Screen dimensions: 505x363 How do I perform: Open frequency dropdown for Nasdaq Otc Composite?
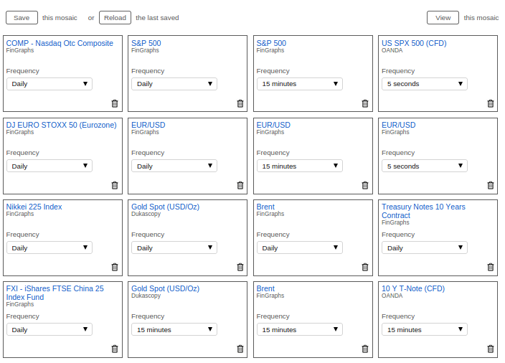tap(49, 84)
